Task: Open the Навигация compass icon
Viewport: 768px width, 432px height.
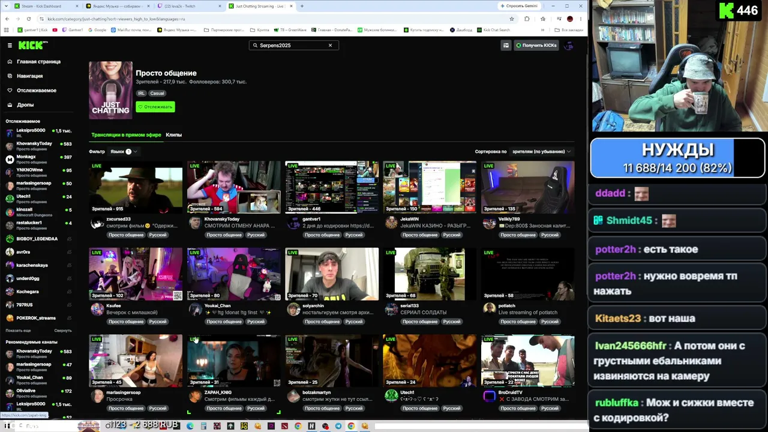Action: [10, 76]
